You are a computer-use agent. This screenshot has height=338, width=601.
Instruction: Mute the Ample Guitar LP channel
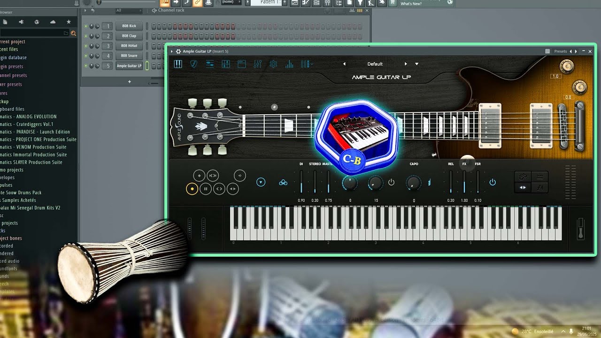tap(86, 66)
